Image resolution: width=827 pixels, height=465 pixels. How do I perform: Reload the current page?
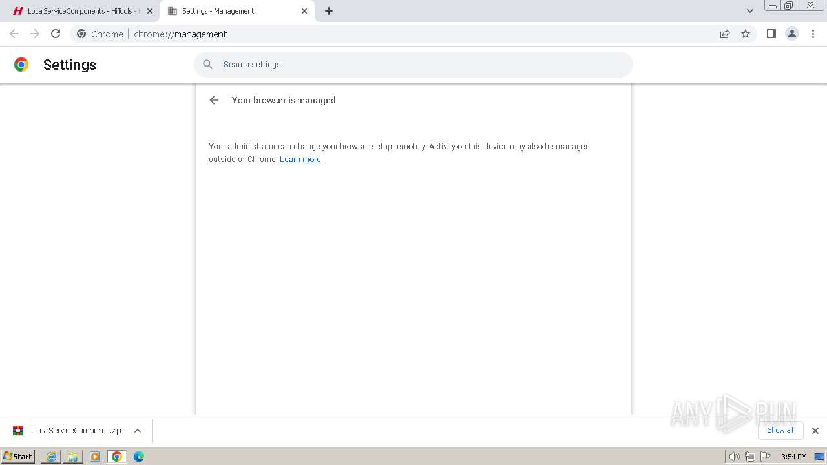click(56, 34)
